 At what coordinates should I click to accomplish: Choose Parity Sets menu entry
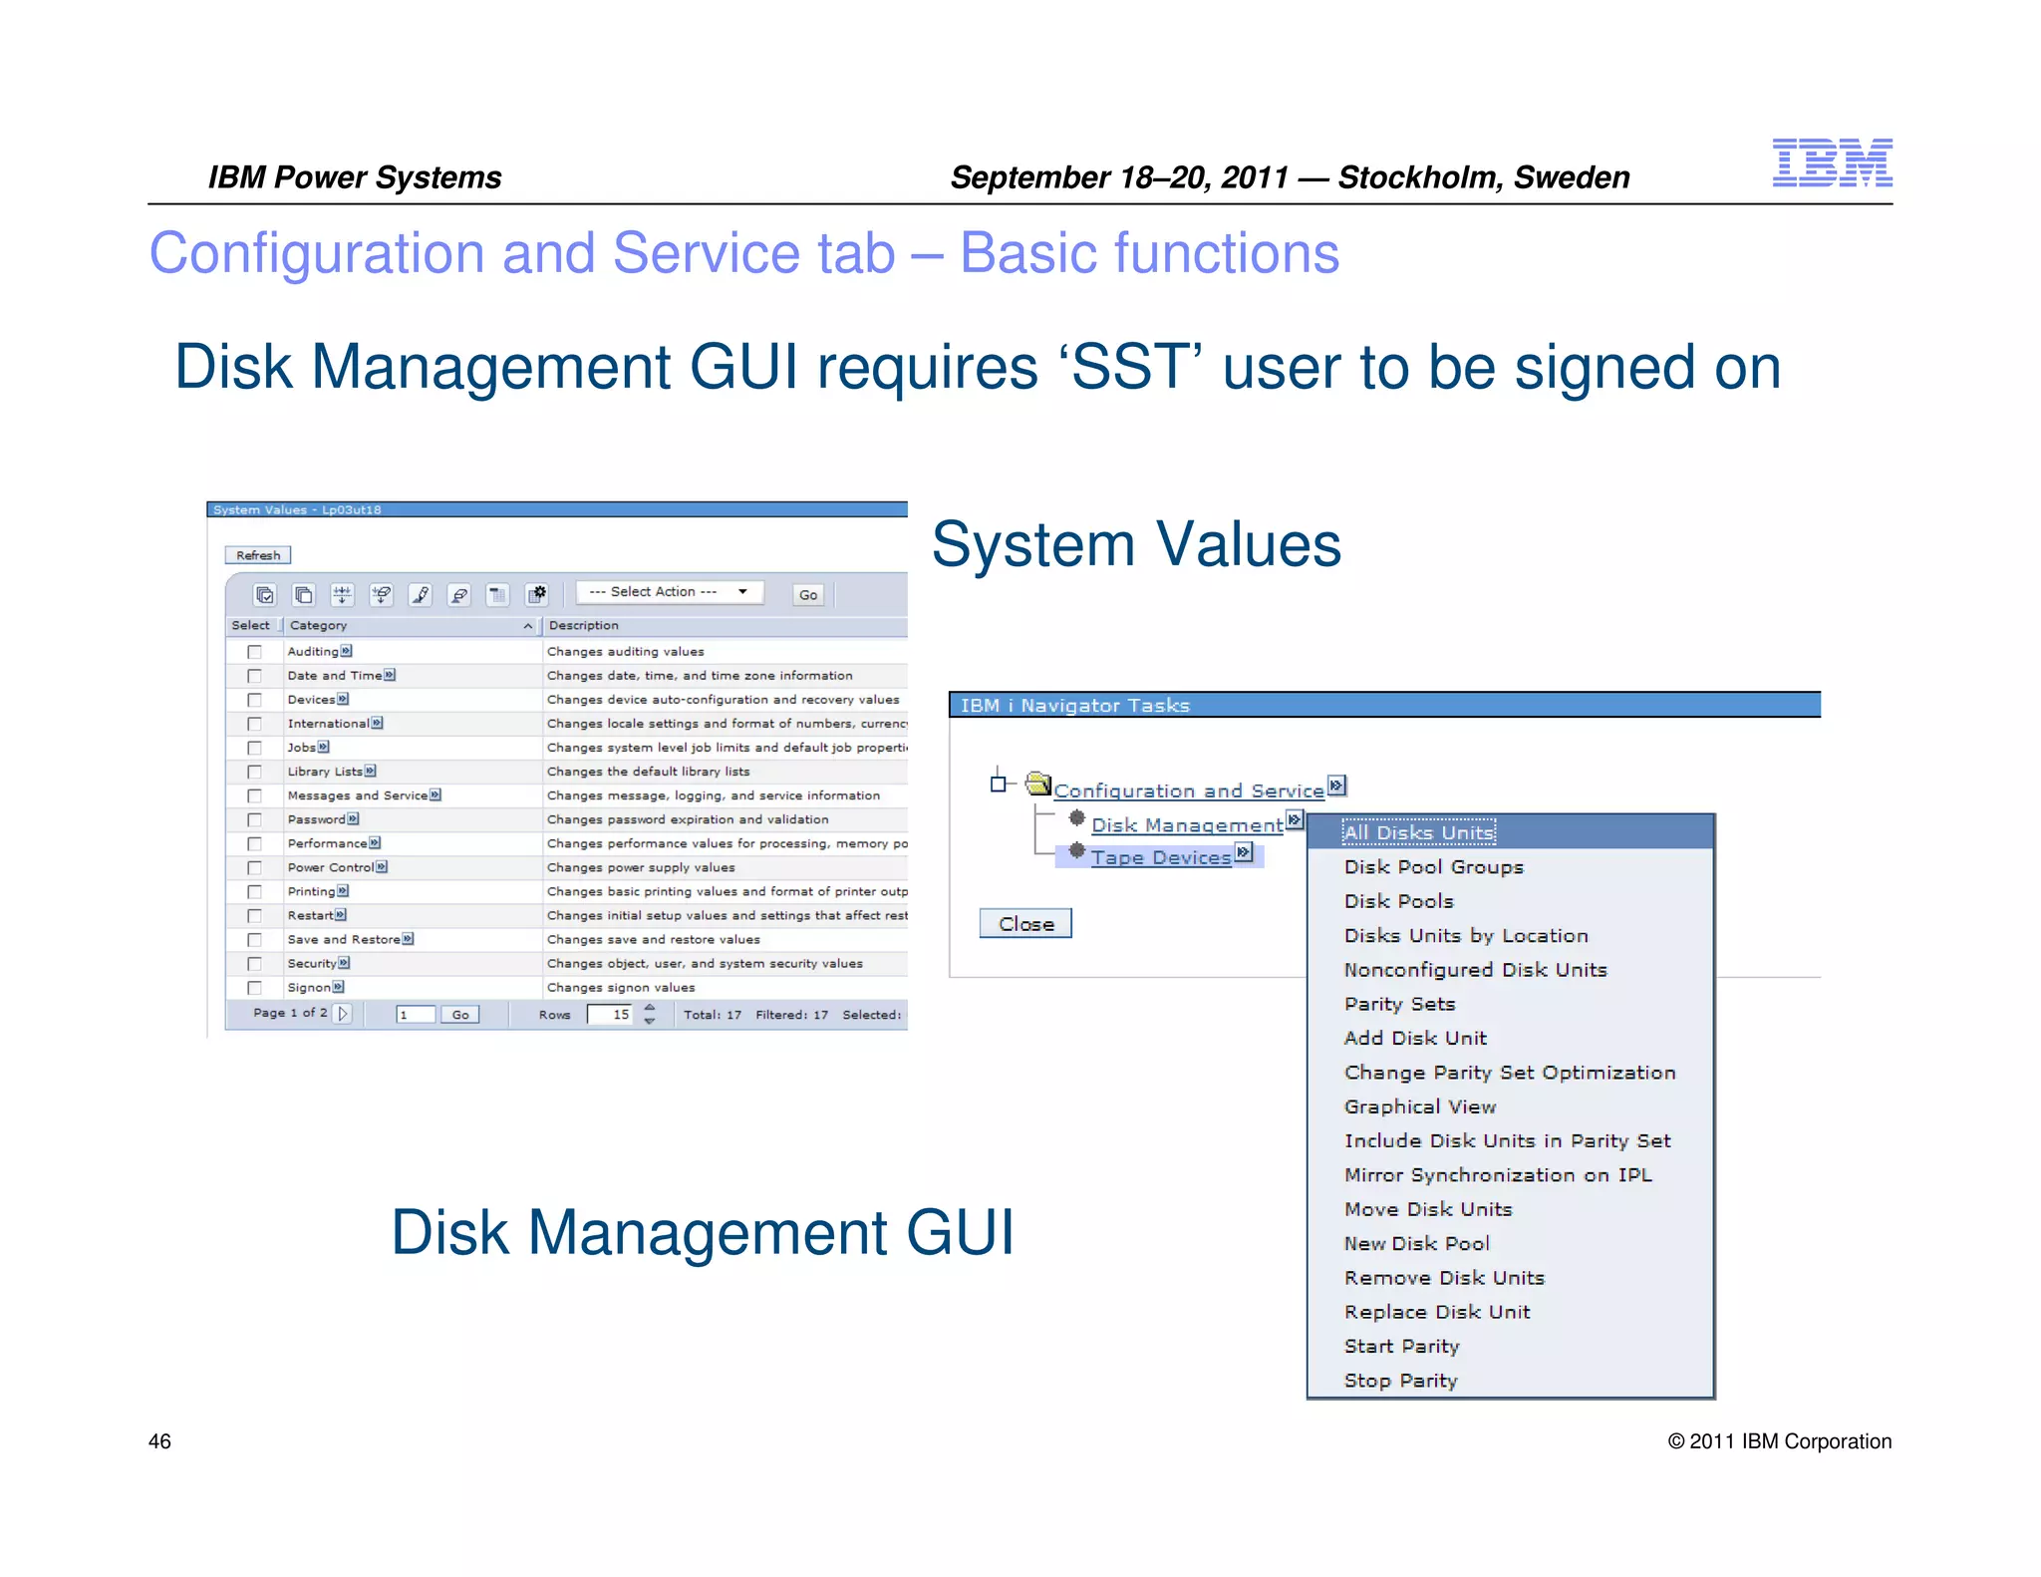[x=1510, y=1004]
